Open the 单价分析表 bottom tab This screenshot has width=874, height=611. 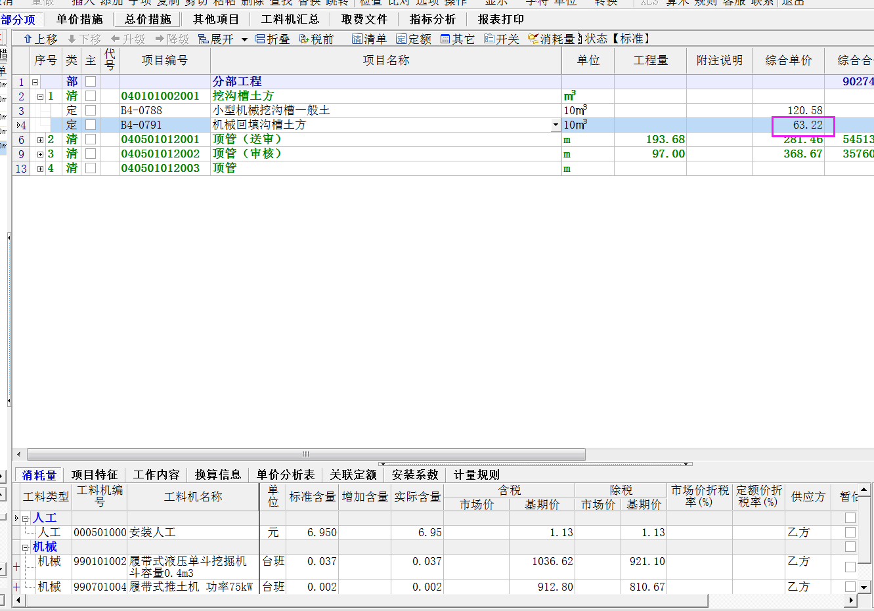click(286, 474)
